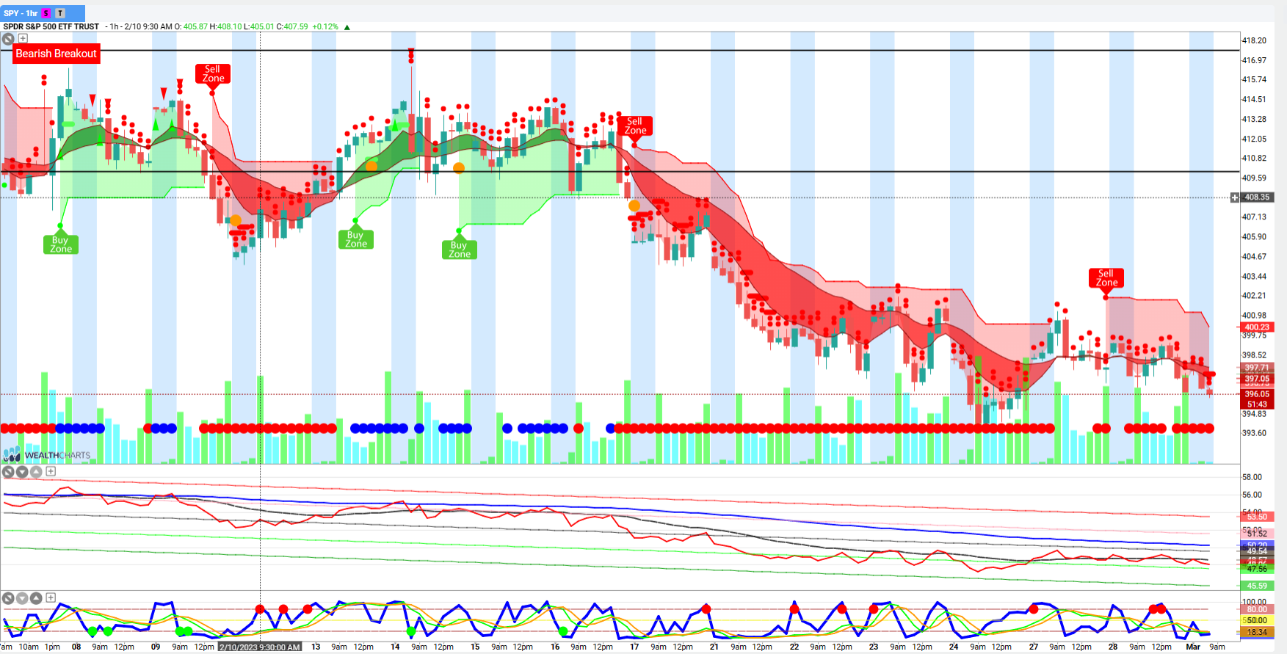Move the middle indicator panel up
The height and width of the screenshot is (654, 1287).
point(36,472)
